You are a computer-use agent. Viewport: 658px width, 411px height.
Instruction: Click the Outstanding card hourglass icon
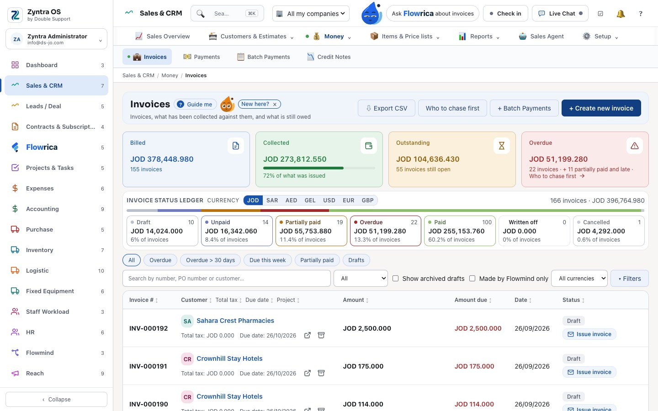(502, 146)
